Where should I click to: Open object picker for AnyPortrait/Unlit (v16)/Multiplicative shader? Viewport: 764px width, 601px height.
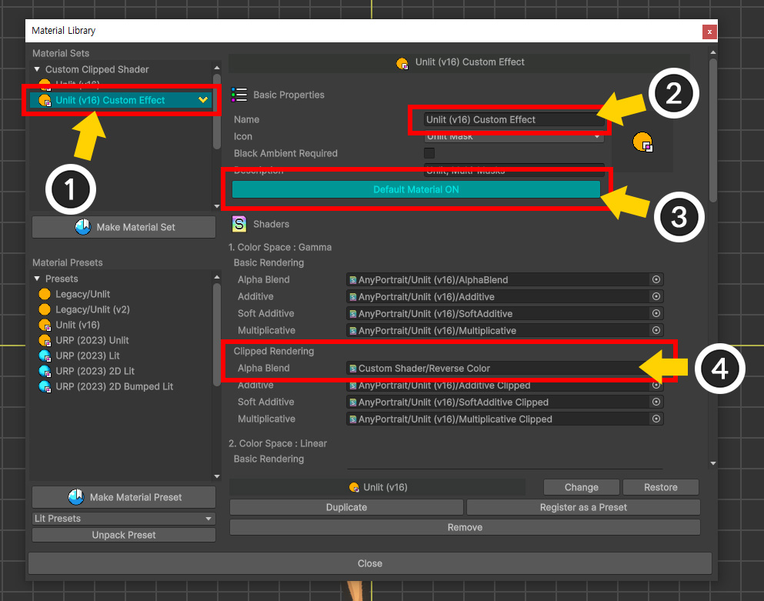(656, 330)
